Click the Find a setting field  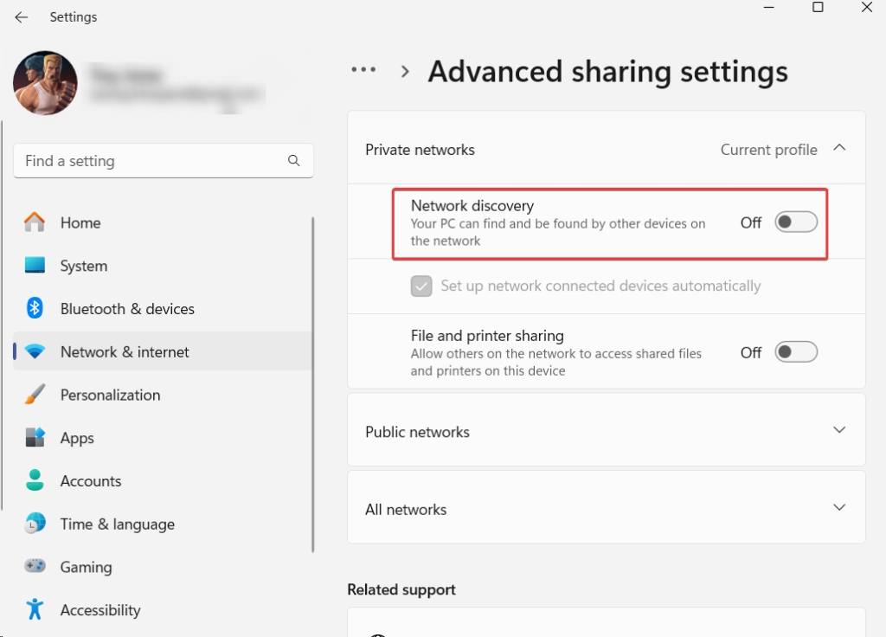(151, 161)
